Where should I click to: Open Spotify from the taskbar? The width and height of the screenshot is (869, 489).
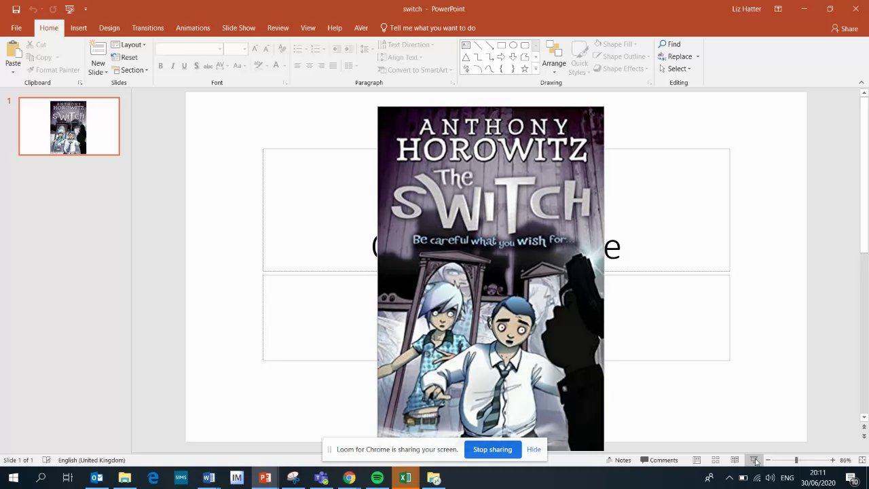[377, 477]
